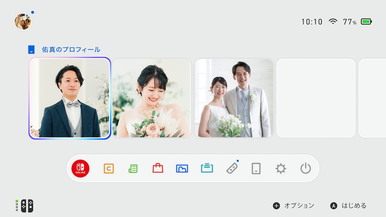
Task: Click the 77% battery percentage text
Action: tap(350, 22)
